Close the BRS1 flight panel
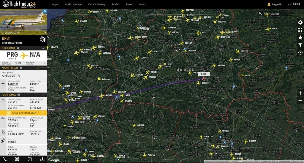Viewport: 304px width, 163px height. click(45, 11)
